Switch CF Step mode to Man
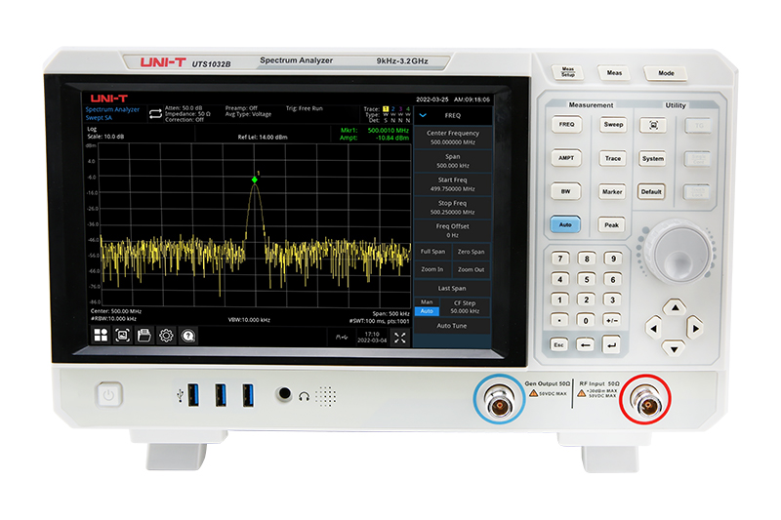The width and height of the screenshot is (781, 520). click(x=427, y=302)
